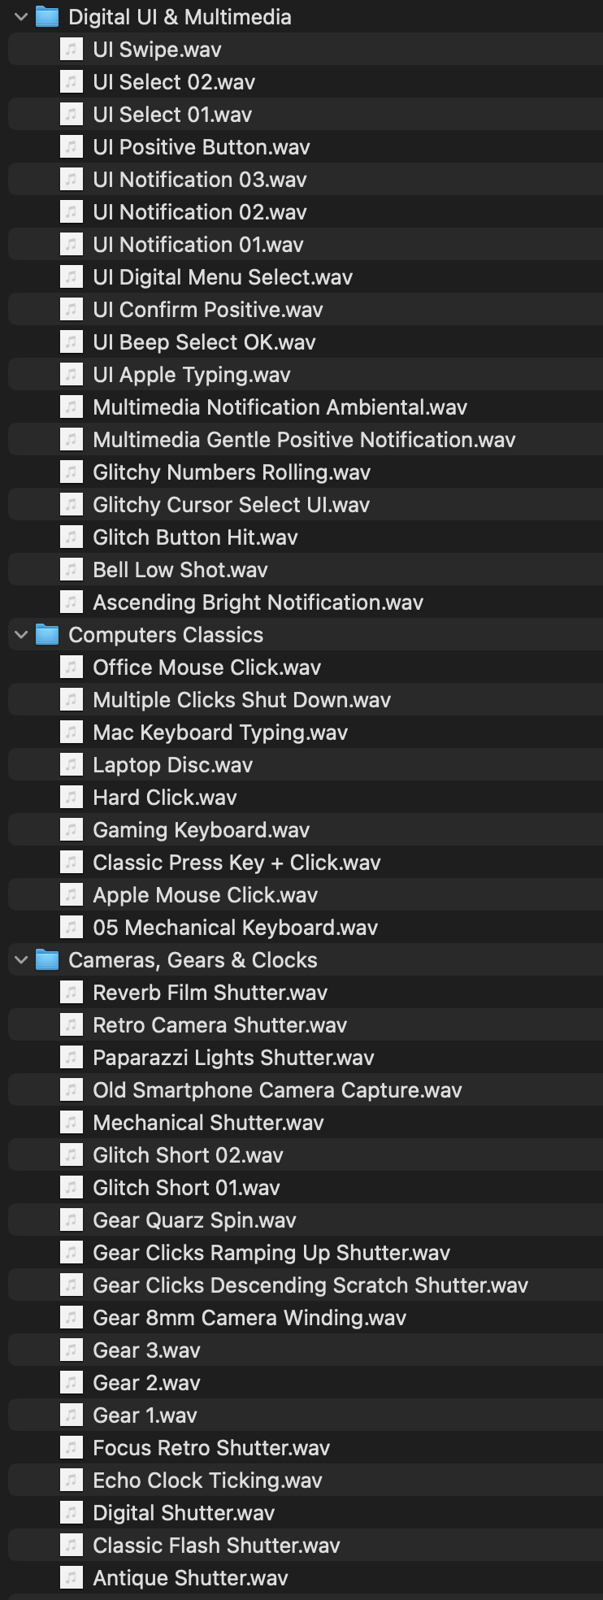Select UI Digital Menu Select.wav

[x=223, y=277]
